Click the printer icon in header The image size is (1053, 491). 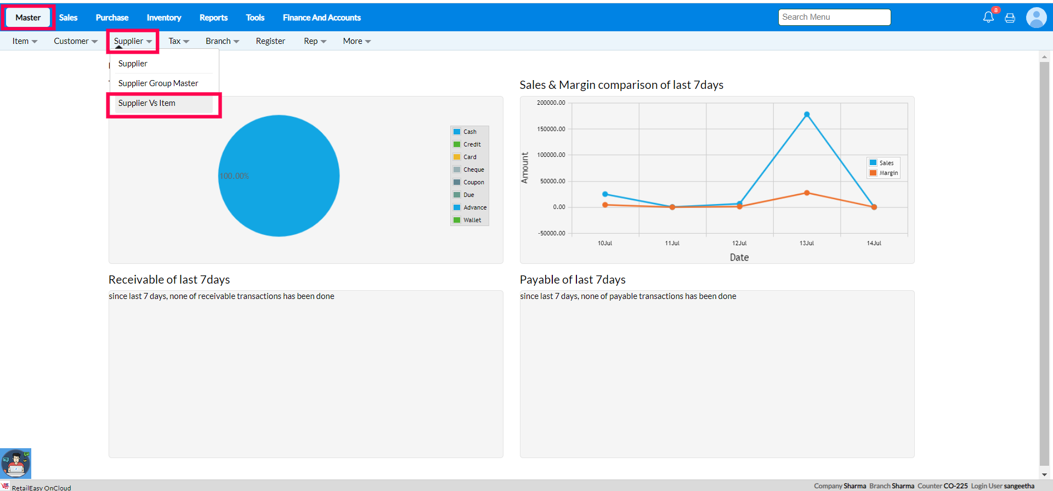[x=1010, y=18]
